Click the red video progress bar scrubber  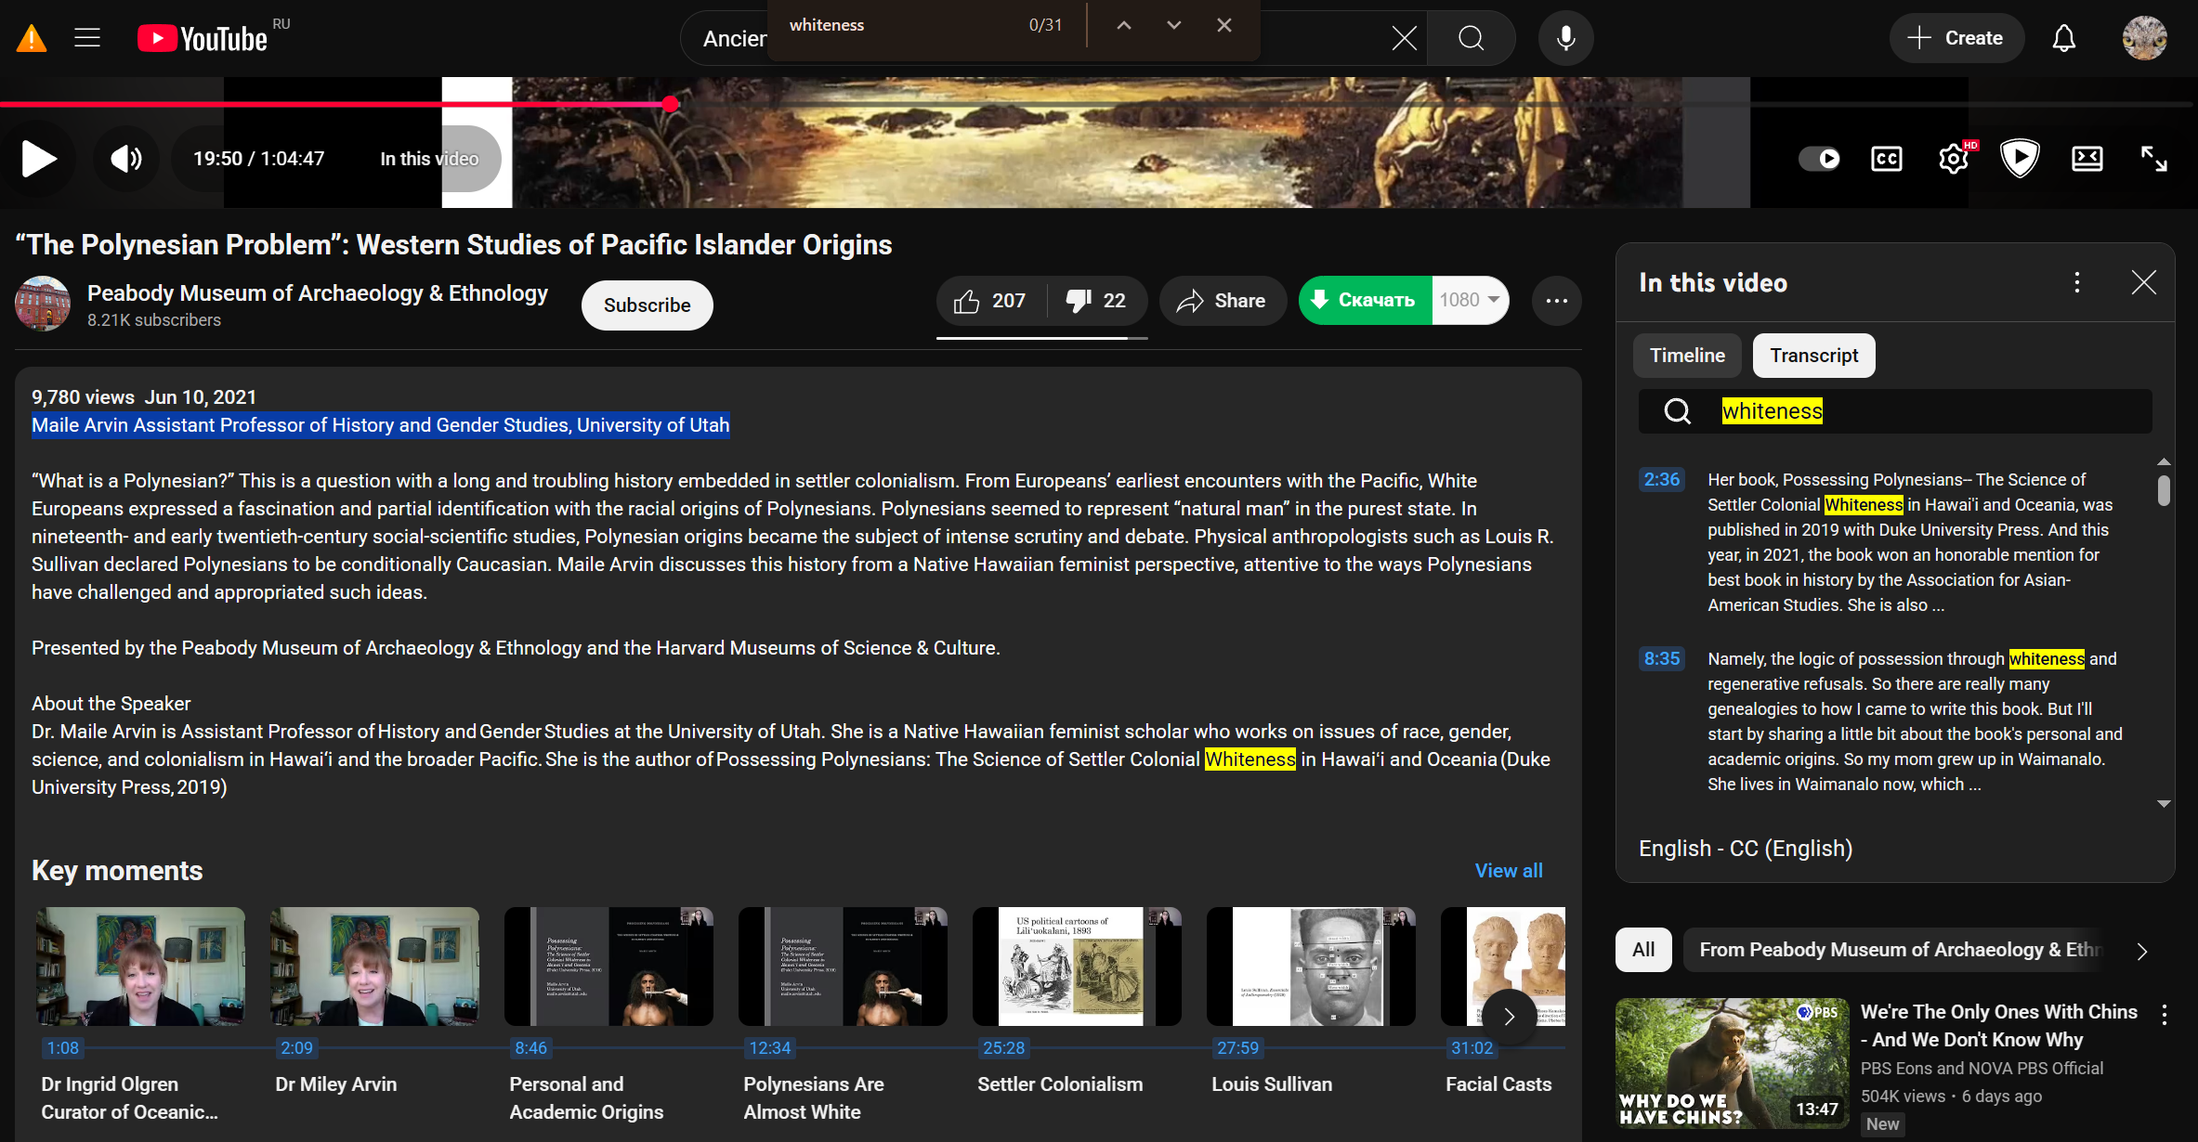[671, 104]
